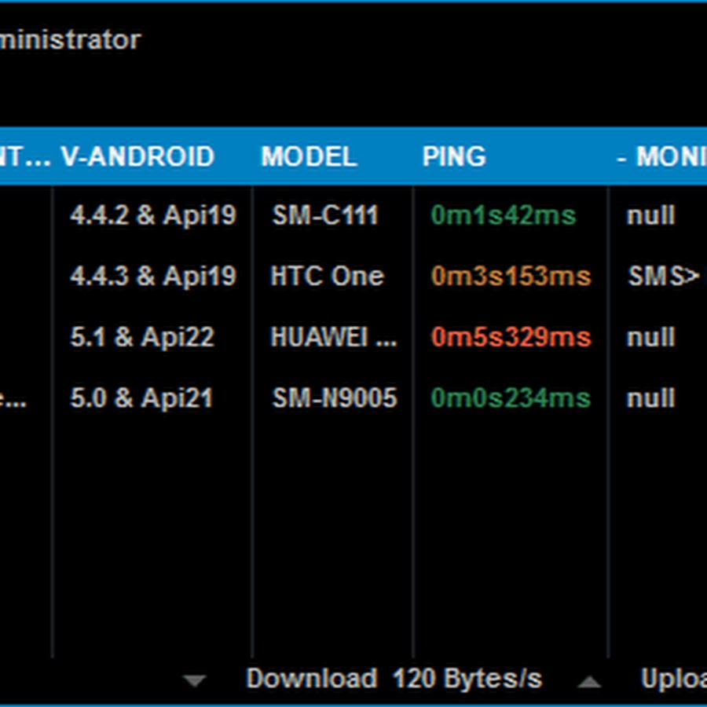Click the Download 120 Bytes/s status text
The width and height of the screenshot is (707, 707).
(394, 679)
